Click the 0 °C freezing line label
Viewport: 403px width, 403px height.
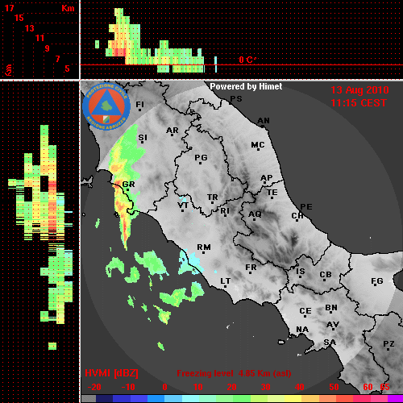(x=247, y=60)
